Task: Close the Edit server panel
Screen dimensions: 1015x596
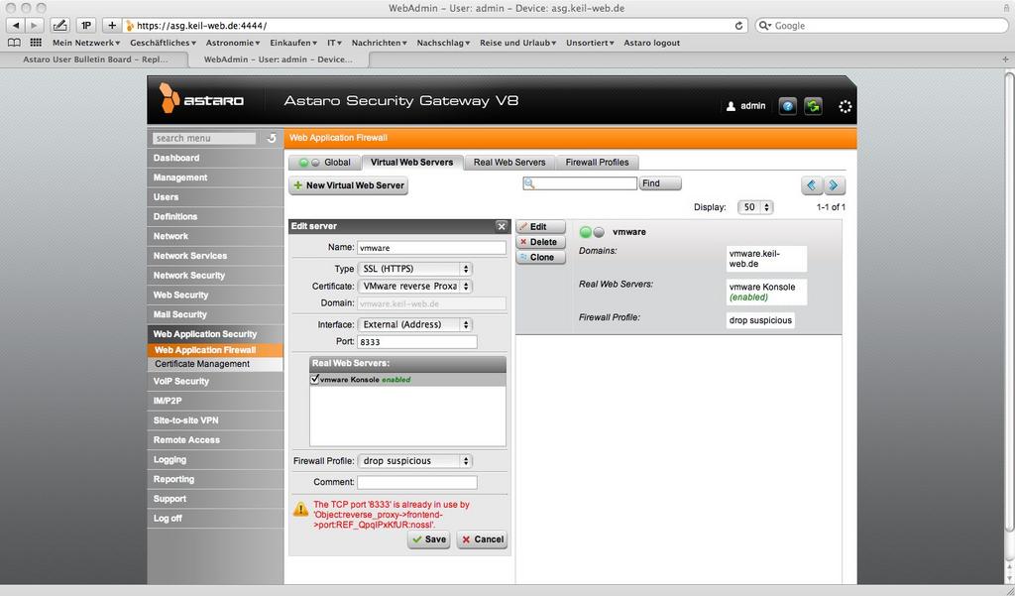Action: [501, 226]
